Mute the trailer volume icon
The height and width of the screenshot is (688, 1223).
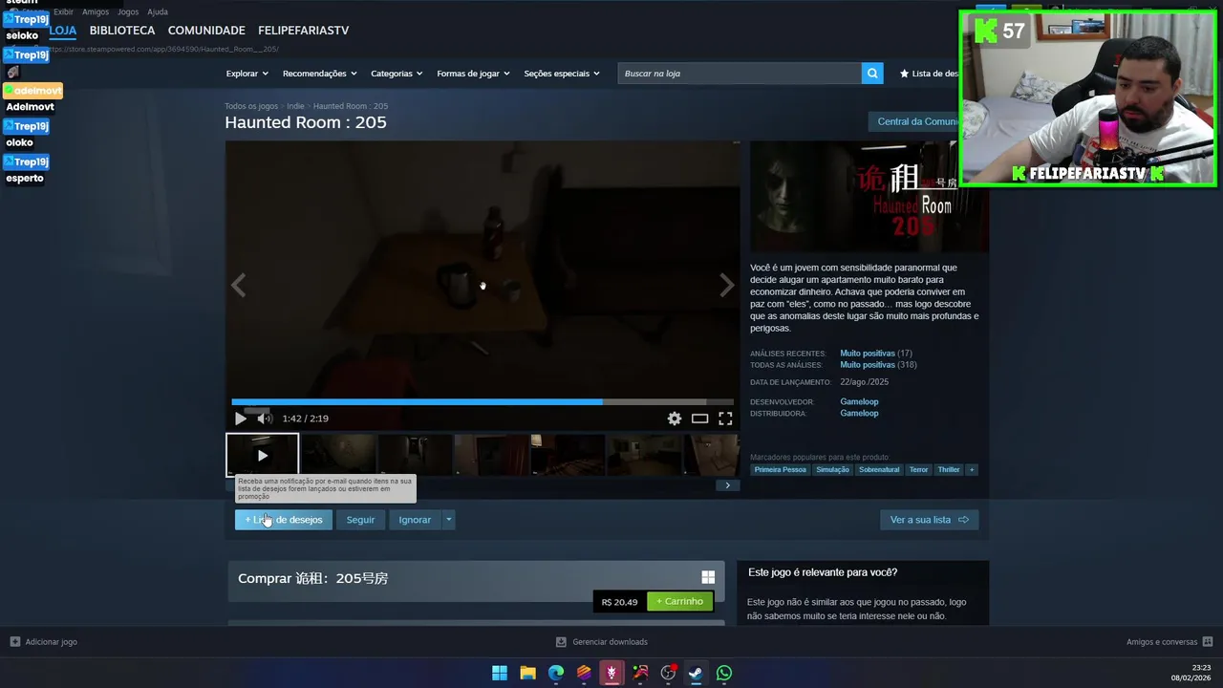[x=264, y=419]
